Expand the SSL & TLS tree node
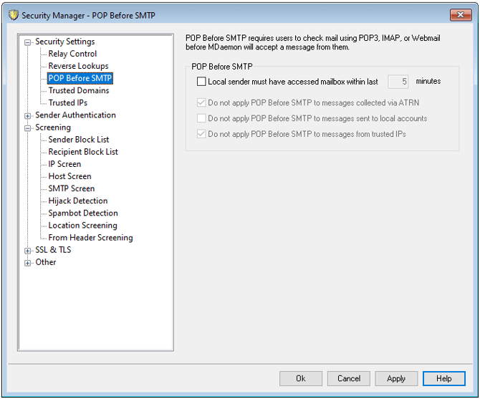 (x=28, y=251)
